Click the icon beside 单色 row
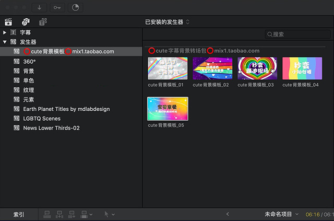The width and height of the screenshot is (334, 221). coord(17,80)
